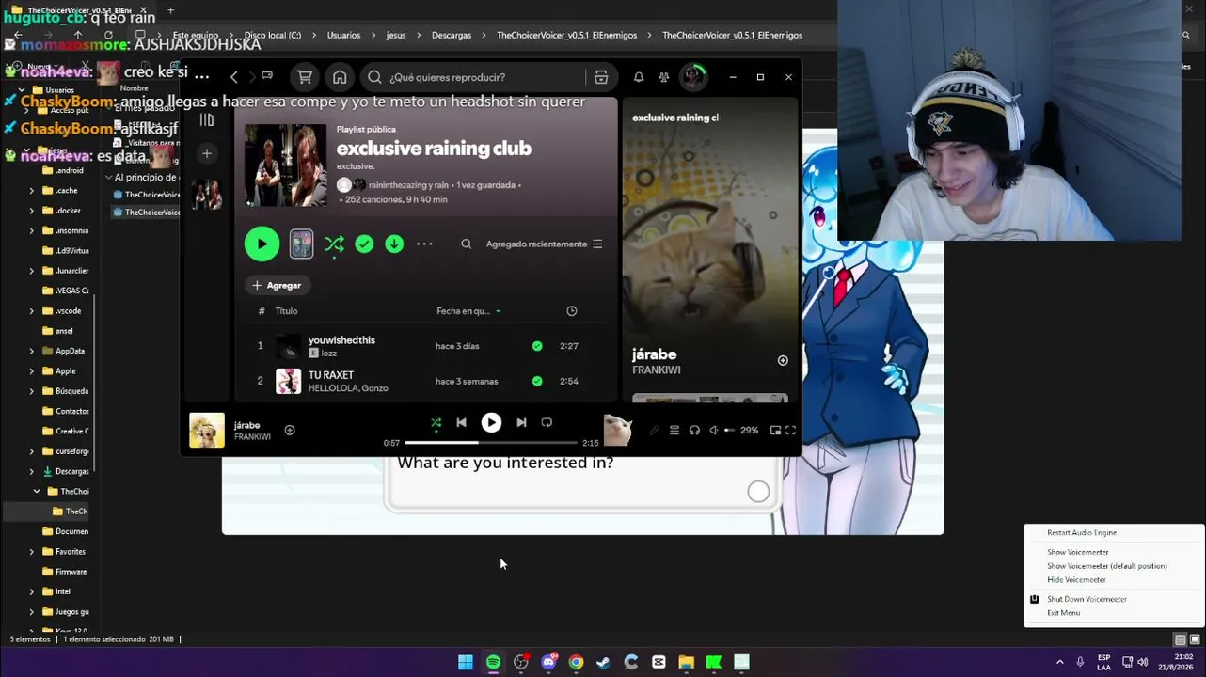Open Usuarios breadcrumb in Explorer address bar
1206x677 pixels.
point(343,35)
